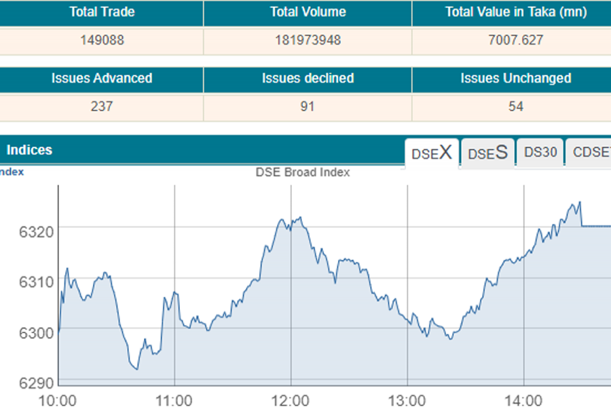Click the 237 issues advanced value
Viewport: 611px width, 407px height.
click(102, 106)
